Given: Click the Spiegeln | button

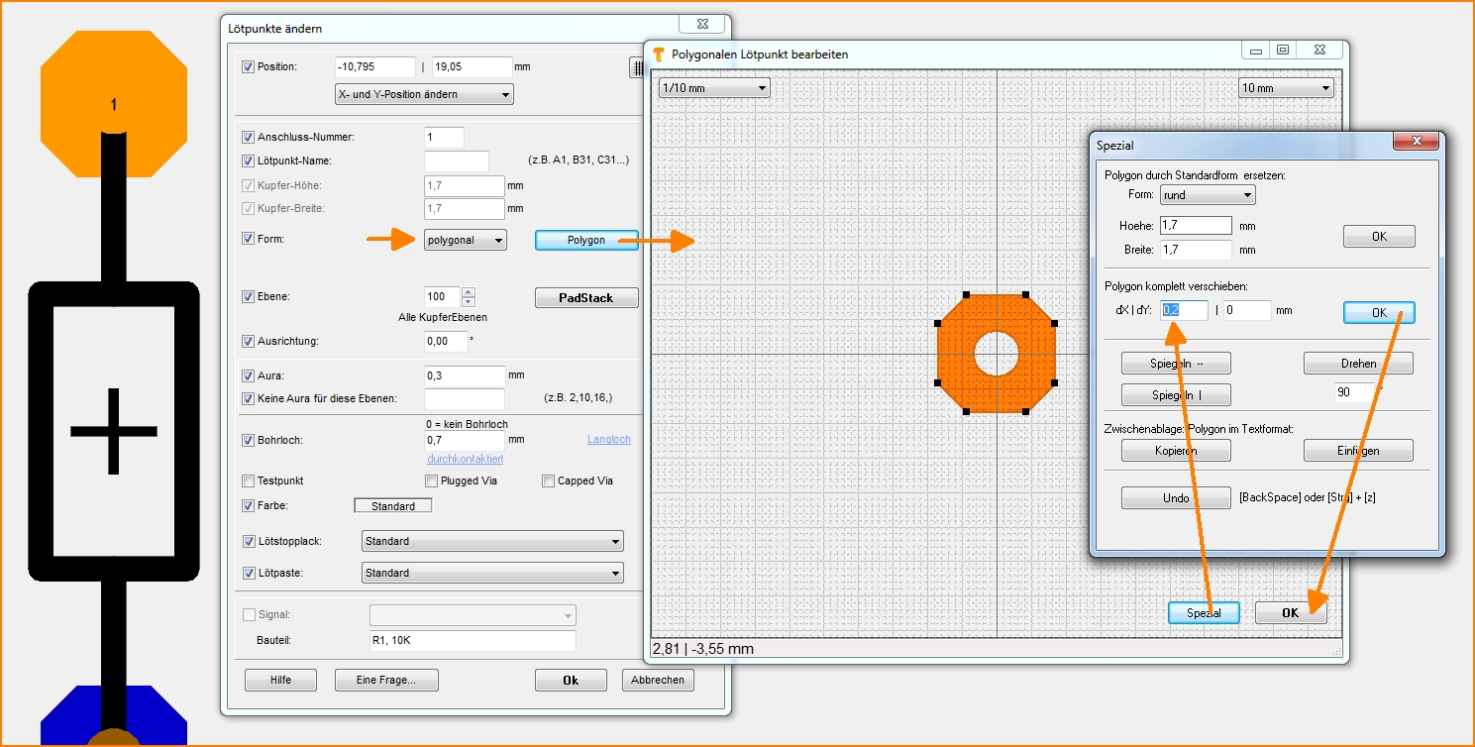Looking at the screenshot, I should (1176, 395).
